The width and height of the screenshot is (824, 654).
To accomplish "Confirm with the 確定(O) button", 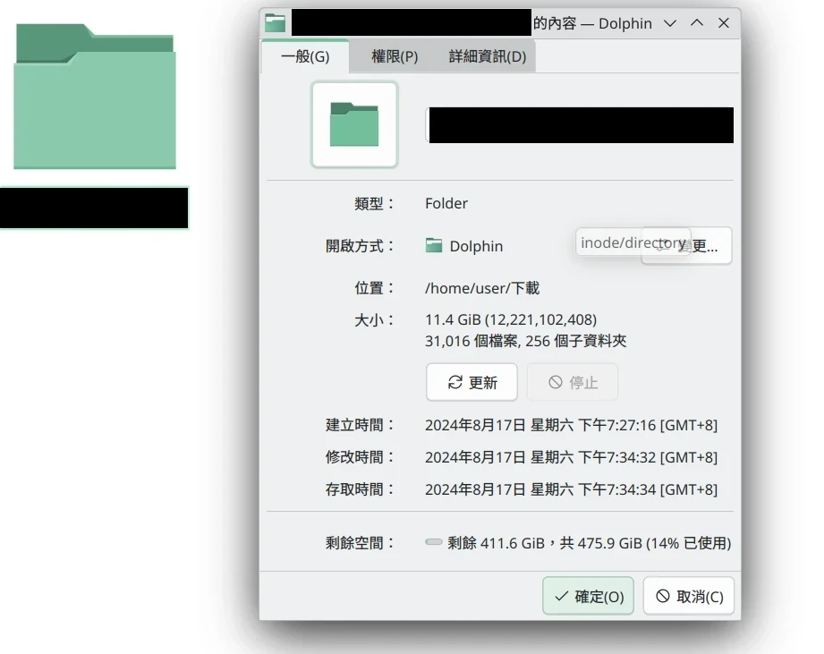I will 589,597.
